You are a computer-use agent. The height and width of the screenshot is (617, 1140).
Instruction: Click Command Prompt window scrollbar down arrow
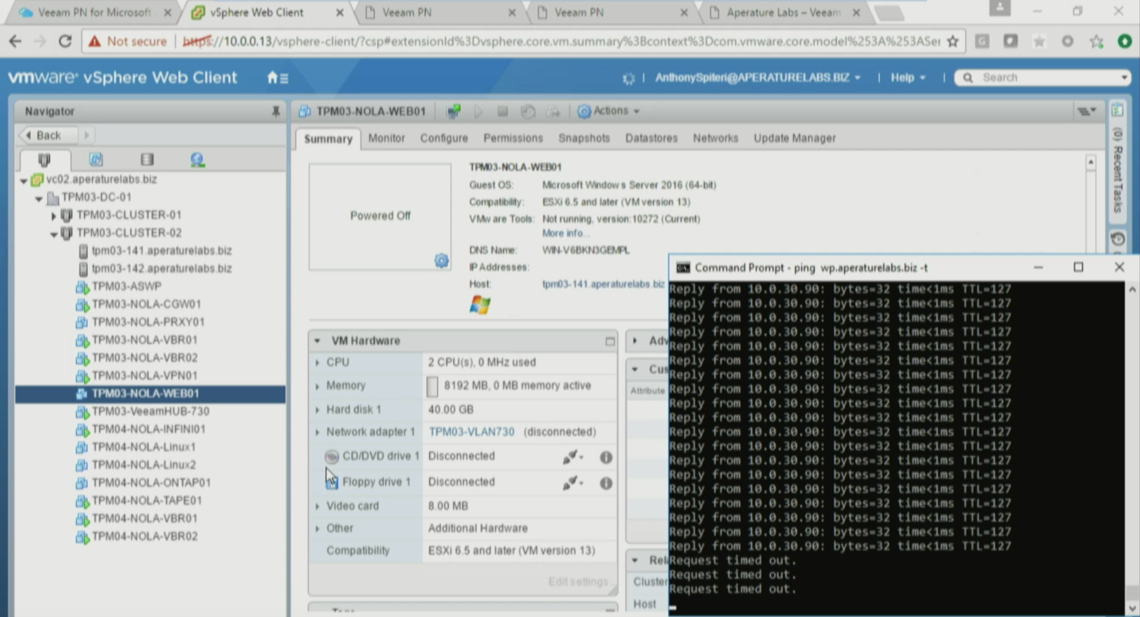pyautogui.click(x=1132, y=609)
